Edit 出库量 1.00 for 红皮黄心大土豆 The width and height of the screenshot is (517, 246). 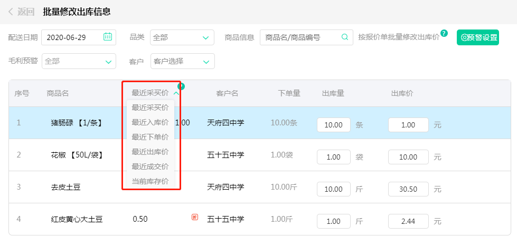334,221
